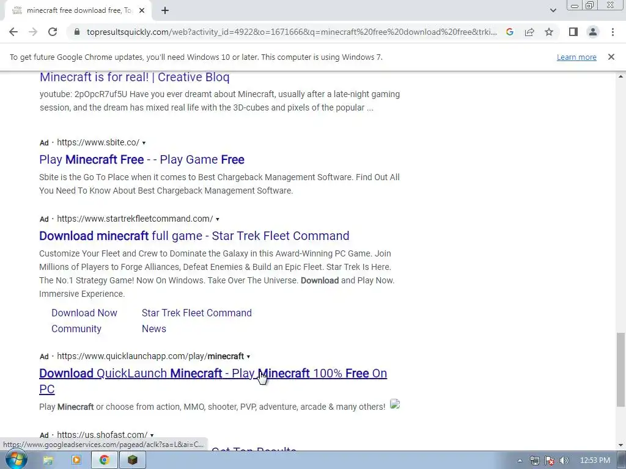Click the network tray icon

534,460
